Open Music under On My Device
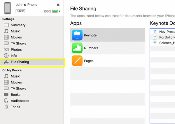175x124 pixels. click(15, 76)
